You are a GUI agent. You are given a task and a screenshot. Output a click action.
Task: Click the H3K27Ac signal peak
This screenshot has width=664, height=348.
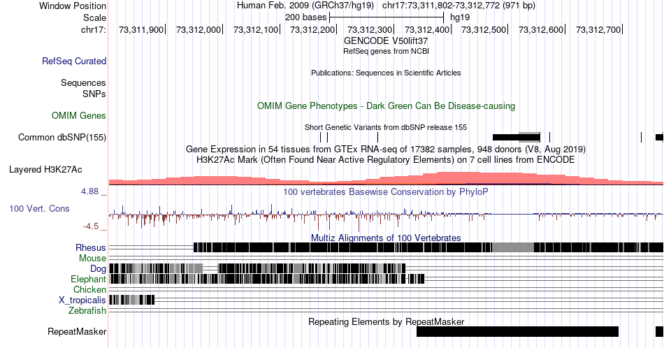459,177
